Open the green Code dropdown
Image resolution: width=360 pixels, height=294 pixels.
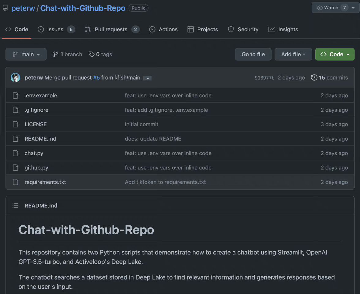(335, 54)
